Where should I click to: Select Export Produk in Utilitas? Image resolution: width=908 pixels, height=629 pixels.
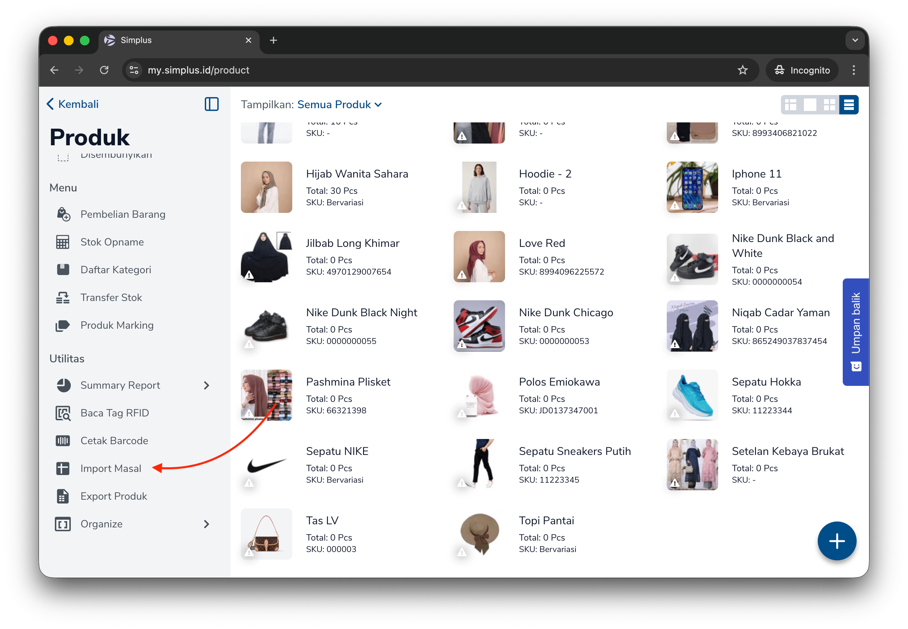point(113,496)
